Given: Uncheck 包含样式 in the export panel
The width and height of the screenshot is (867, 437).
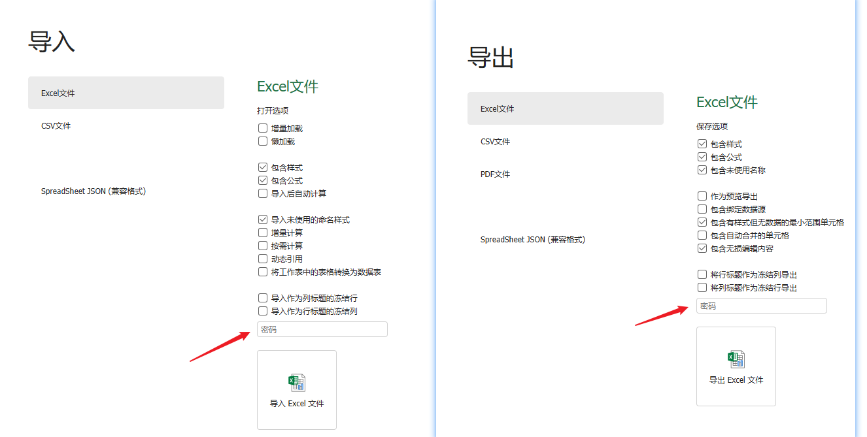Looking at the screenshot, I should pyautogui.click(x=702, y=144).
